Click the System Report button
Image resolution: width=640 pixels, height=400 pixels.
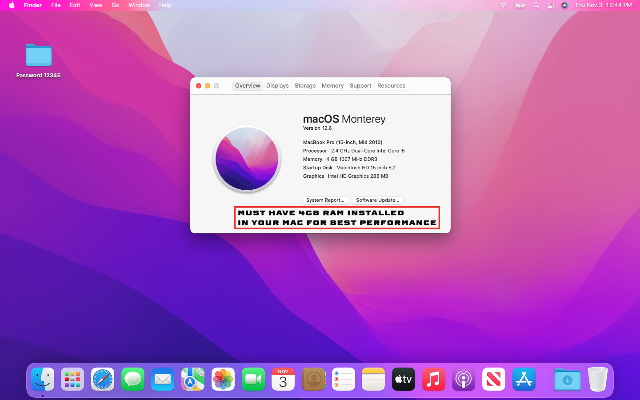coord(325,200)
